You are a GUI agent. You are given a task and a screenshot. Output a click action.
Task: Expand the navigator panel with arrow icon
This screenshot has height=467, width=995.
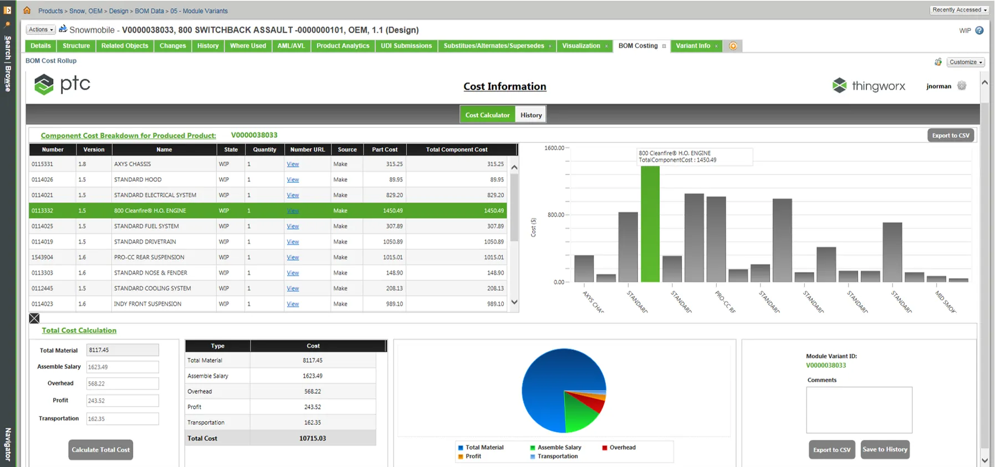[x=7, y=10]
